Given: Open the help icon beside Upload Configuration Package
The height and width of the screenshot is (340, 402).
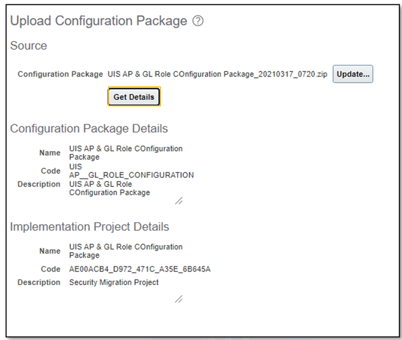Looking at the screenshot, I should pos(198,21).
